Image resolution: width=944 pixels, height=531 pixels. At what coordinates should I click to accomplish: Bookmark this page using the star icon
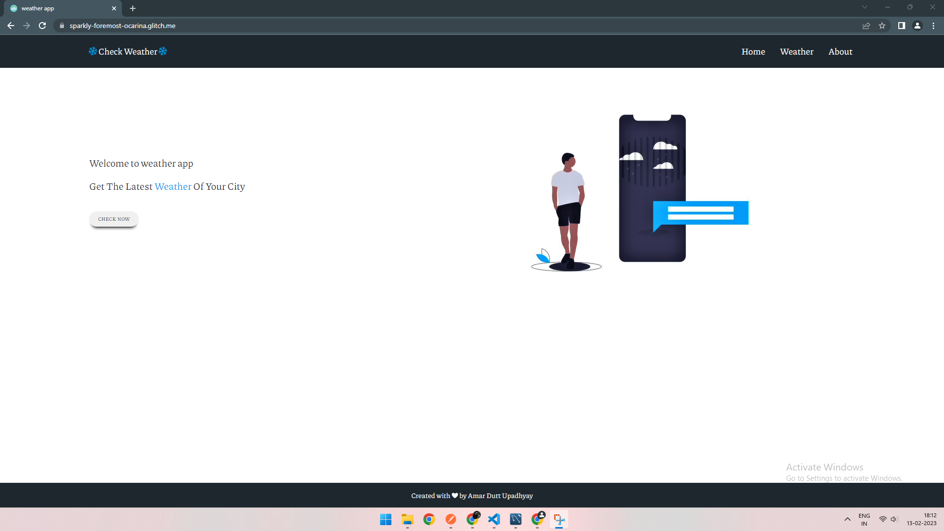[x=882, y=26]
